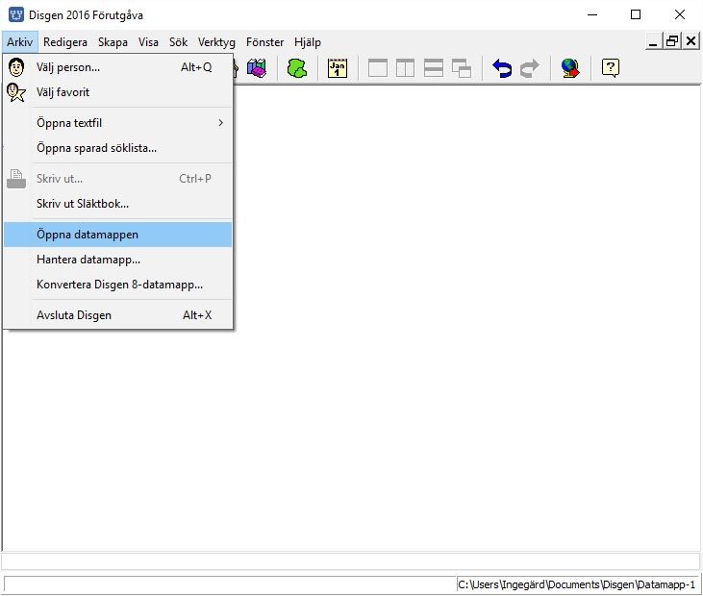
Task: Click the star face Välj favorit icon
Action: (16, 92)
